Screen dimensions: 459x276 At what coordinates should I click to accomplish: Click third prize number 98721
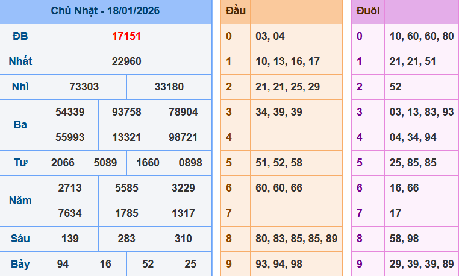pos(183,137)
